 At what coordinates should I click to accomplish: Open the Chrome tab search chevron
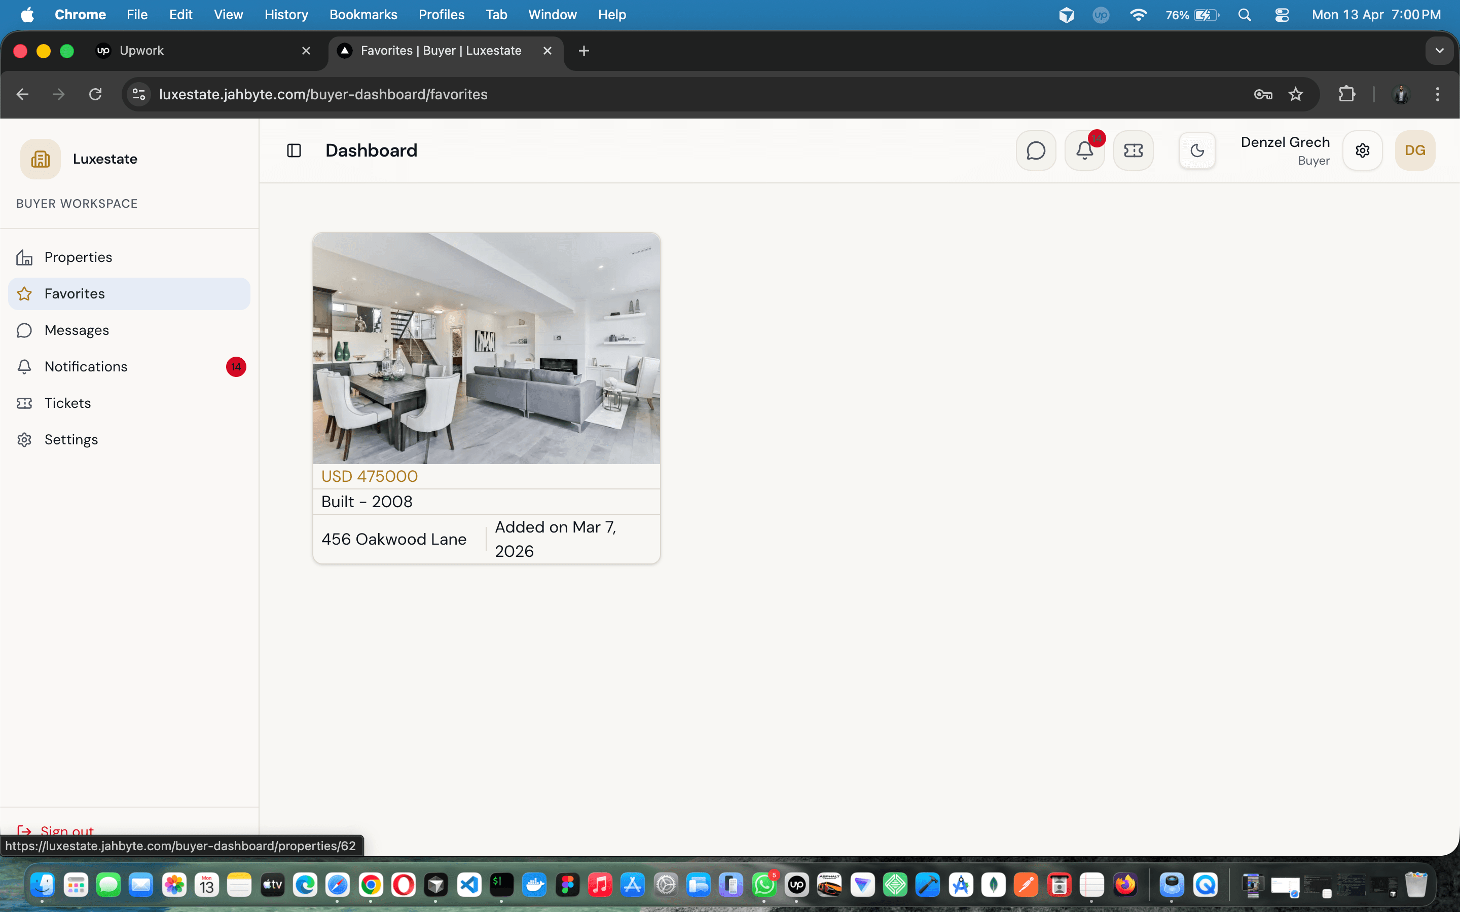click(1440, 51)
